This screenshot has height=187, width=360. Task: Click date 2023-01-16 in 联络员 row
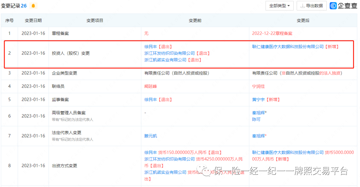[33, 86]
